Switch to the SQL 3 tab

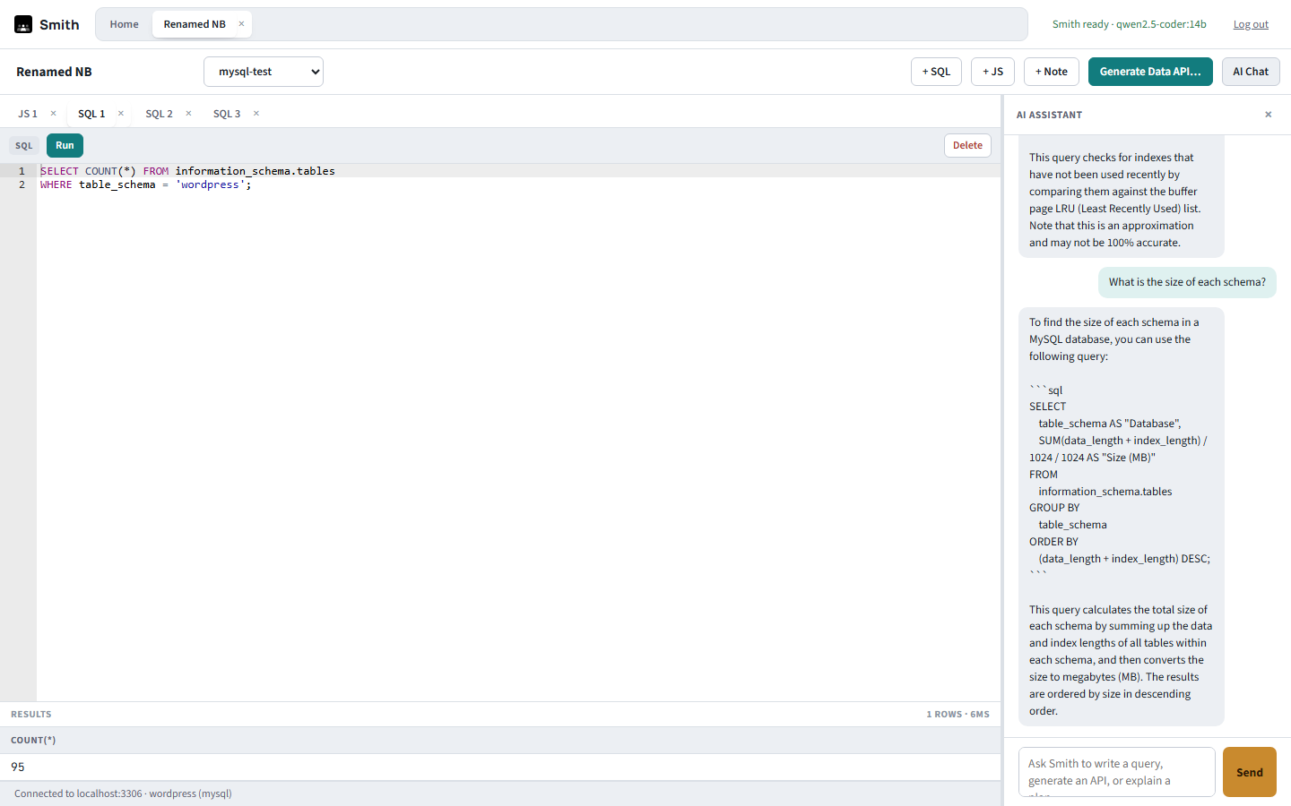[x=227, y=114]
